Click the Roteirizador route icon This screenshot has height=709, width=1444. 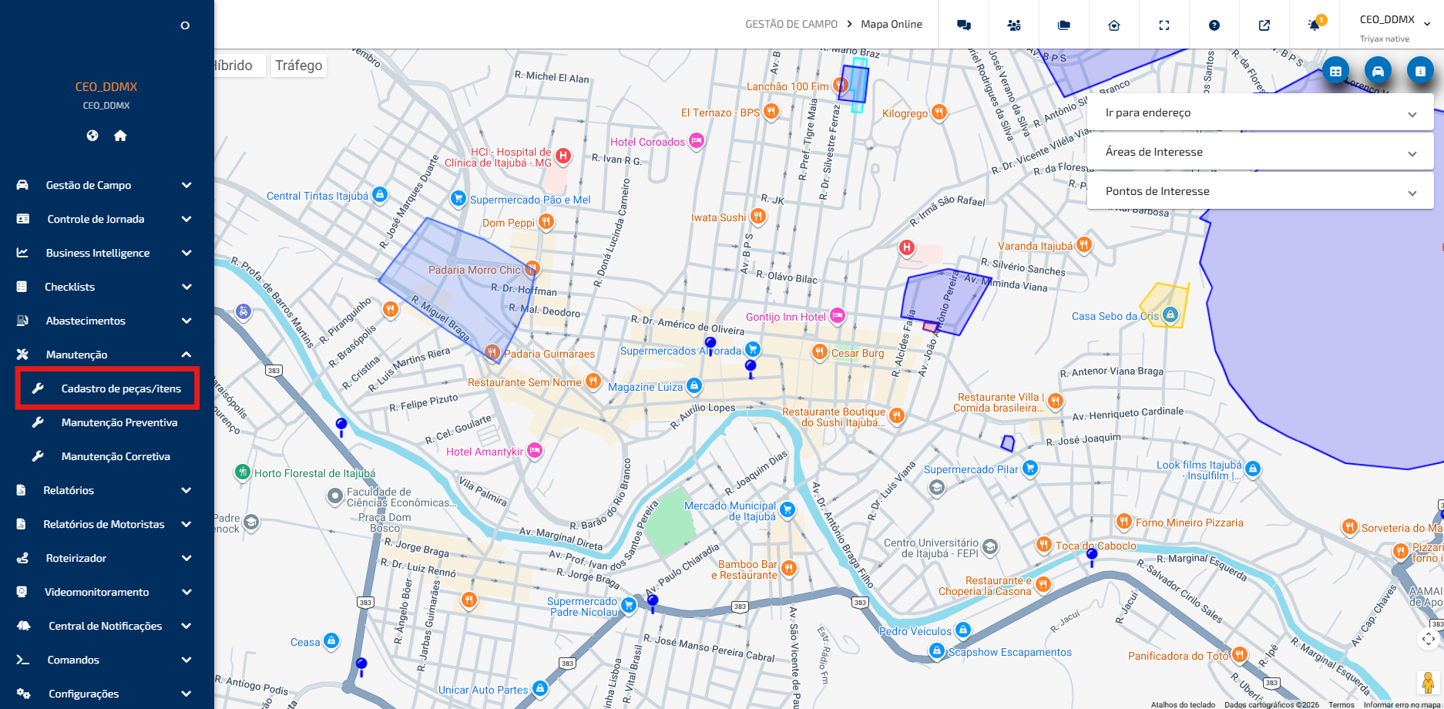point(22,558)
